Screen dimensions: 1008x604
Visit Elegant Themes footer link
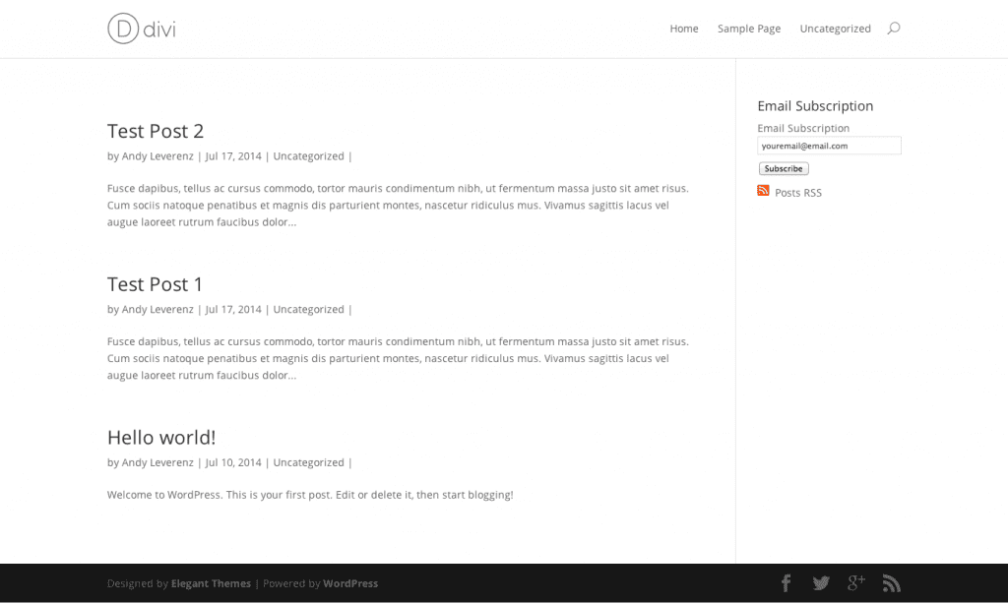(x=211, y=583)
